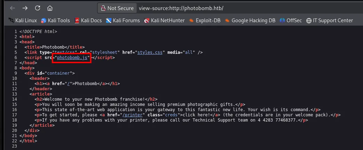Follow the "/" href link on line 11
Viewport: 363px width, 150px height.
pos(68,84)
